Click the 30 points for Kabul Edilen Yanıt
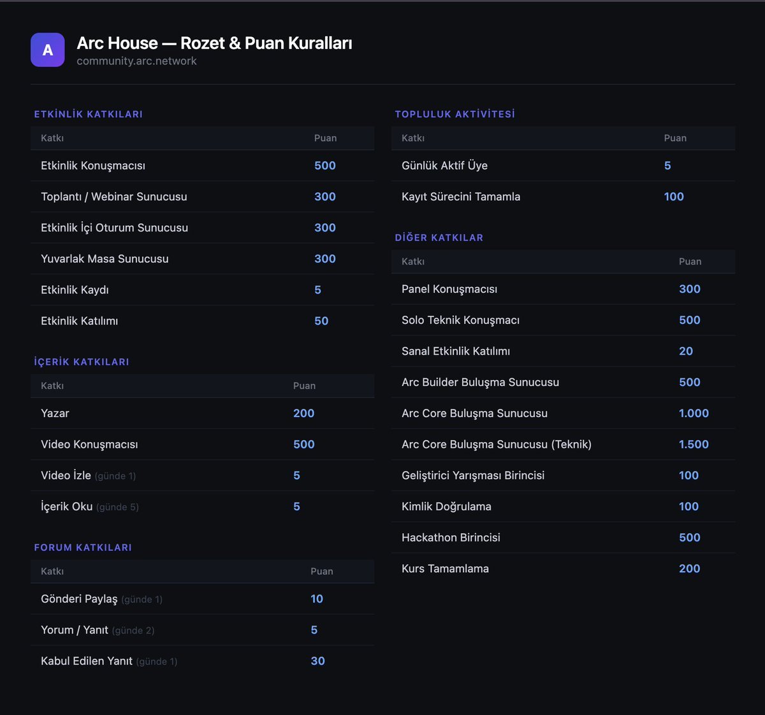Viewport: 765px width, 715px height. point(318,661)
